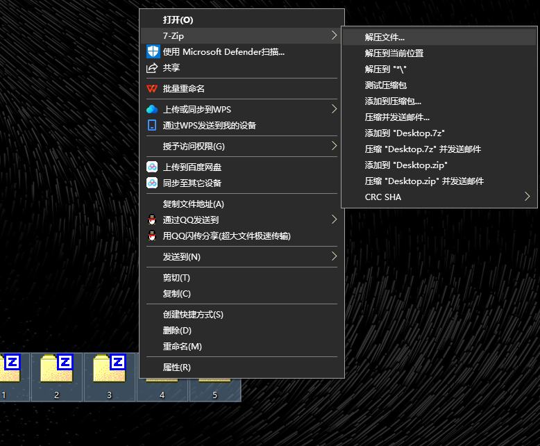Scan with 使用 Microsoft Defender扫描
Screen dimensions: 540x446
(x=242, y=51)
